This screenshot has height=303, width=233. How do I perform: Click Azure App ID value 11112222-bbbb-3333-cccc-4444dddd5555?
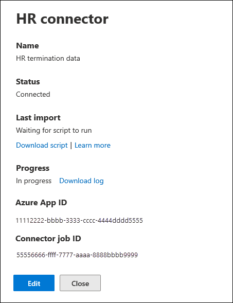(x=79, y=221)
